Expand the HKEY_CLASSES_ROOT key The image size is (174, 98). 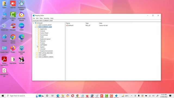click(x=35, y=25)
